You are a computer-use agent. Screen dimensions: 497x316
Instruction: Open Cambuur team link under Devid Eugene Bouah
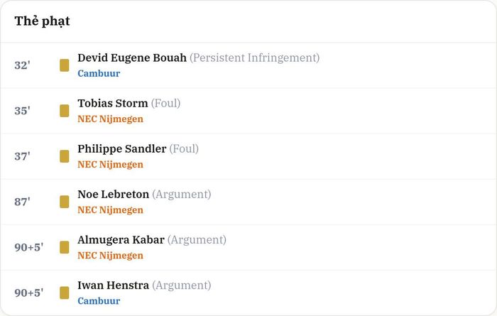tap(99, 74)
